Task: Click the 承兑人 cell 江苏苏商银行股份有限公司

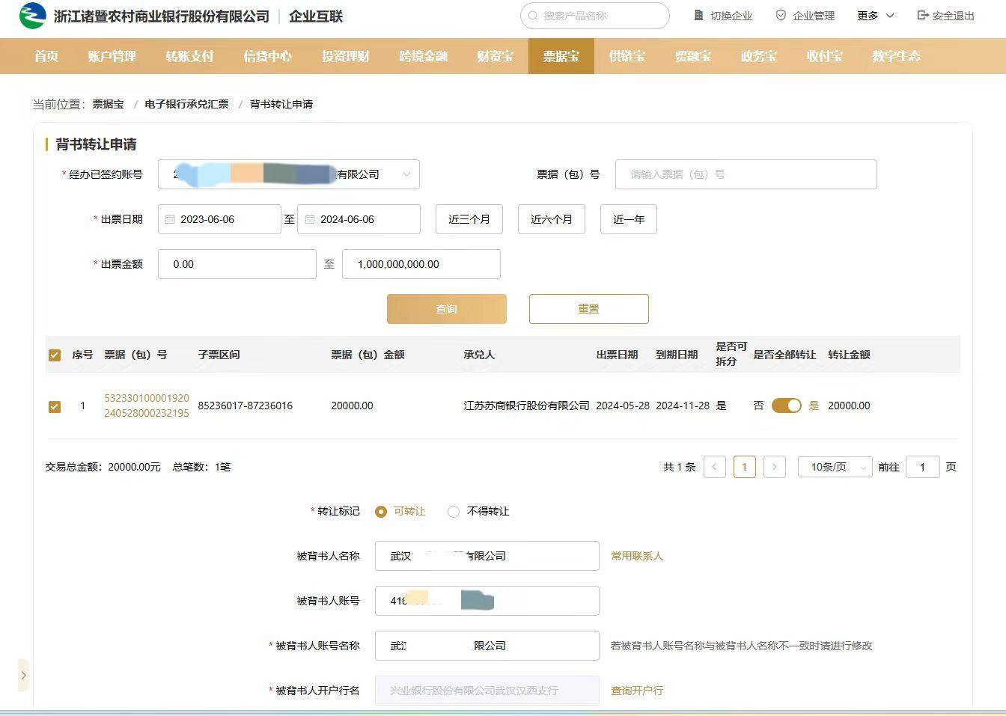Action: (x=526, y=406)
